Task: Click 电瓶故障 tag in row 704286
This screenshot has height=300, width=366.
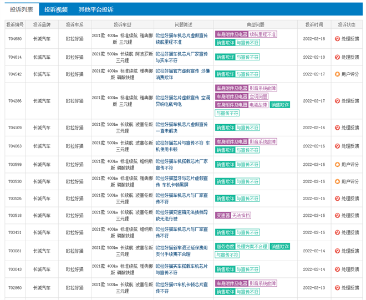Action: coord(258,105)
